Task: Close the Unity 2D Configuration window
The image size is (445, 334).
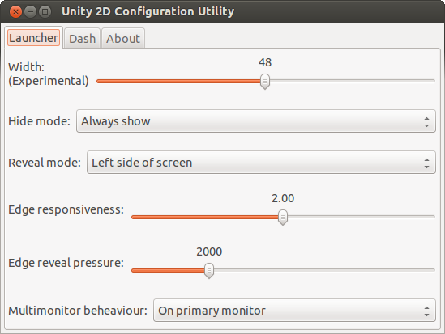Action: pyautogui.click(x=15, y=12)
